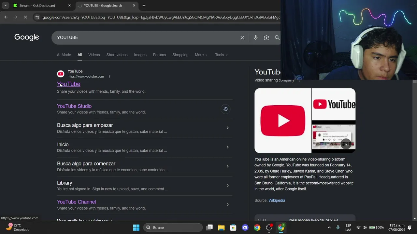The image size is (417, 234).
Task: Open the Library sitelink
Action: click(65, 183)
